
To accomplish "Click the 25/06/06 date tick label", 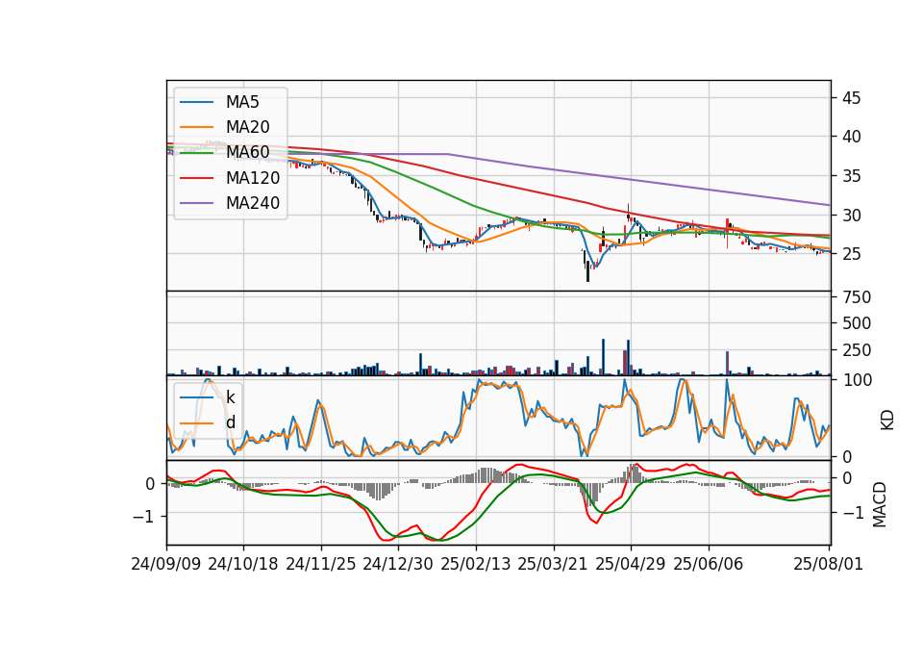I will [x=709, y=564].
